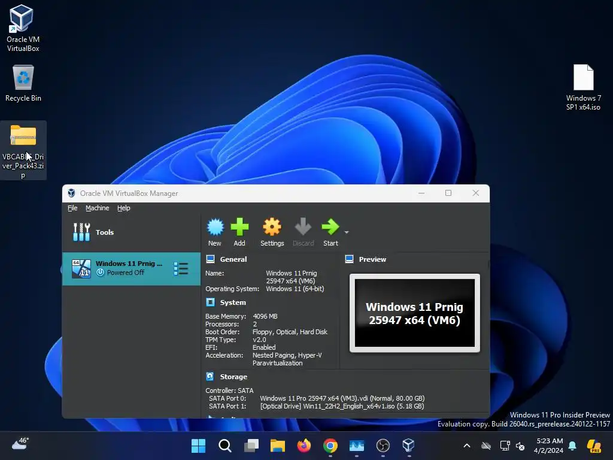Click the General section monitor icon
The image size is (613, 460).
click(210, 259)
